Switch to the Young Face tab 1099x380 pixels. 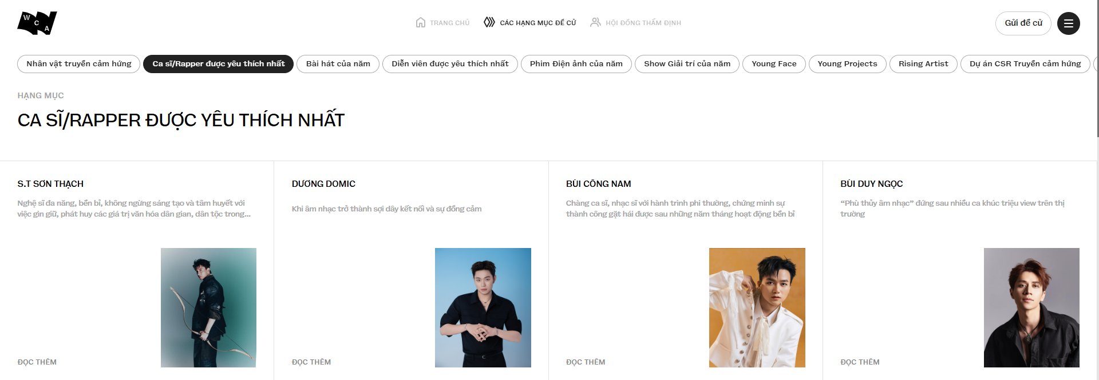774,64
